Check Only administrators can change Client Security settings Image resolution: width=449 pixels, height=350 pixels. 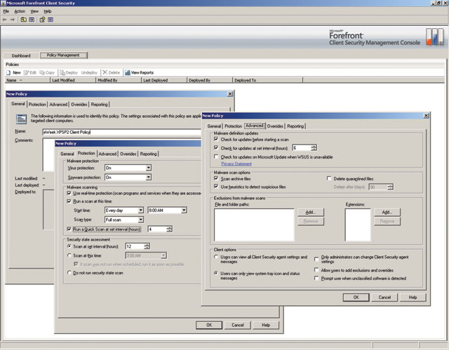316,259
